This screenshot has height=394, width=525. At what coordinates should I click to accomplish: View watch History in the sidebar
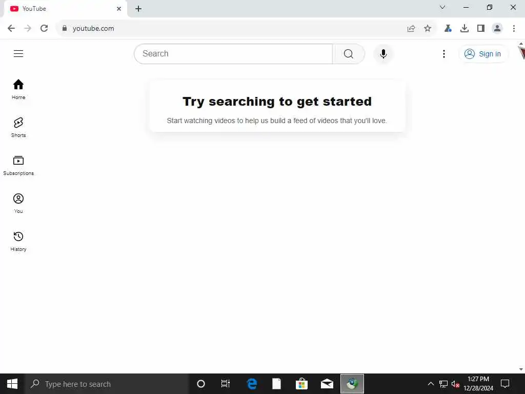click(18, 241)
